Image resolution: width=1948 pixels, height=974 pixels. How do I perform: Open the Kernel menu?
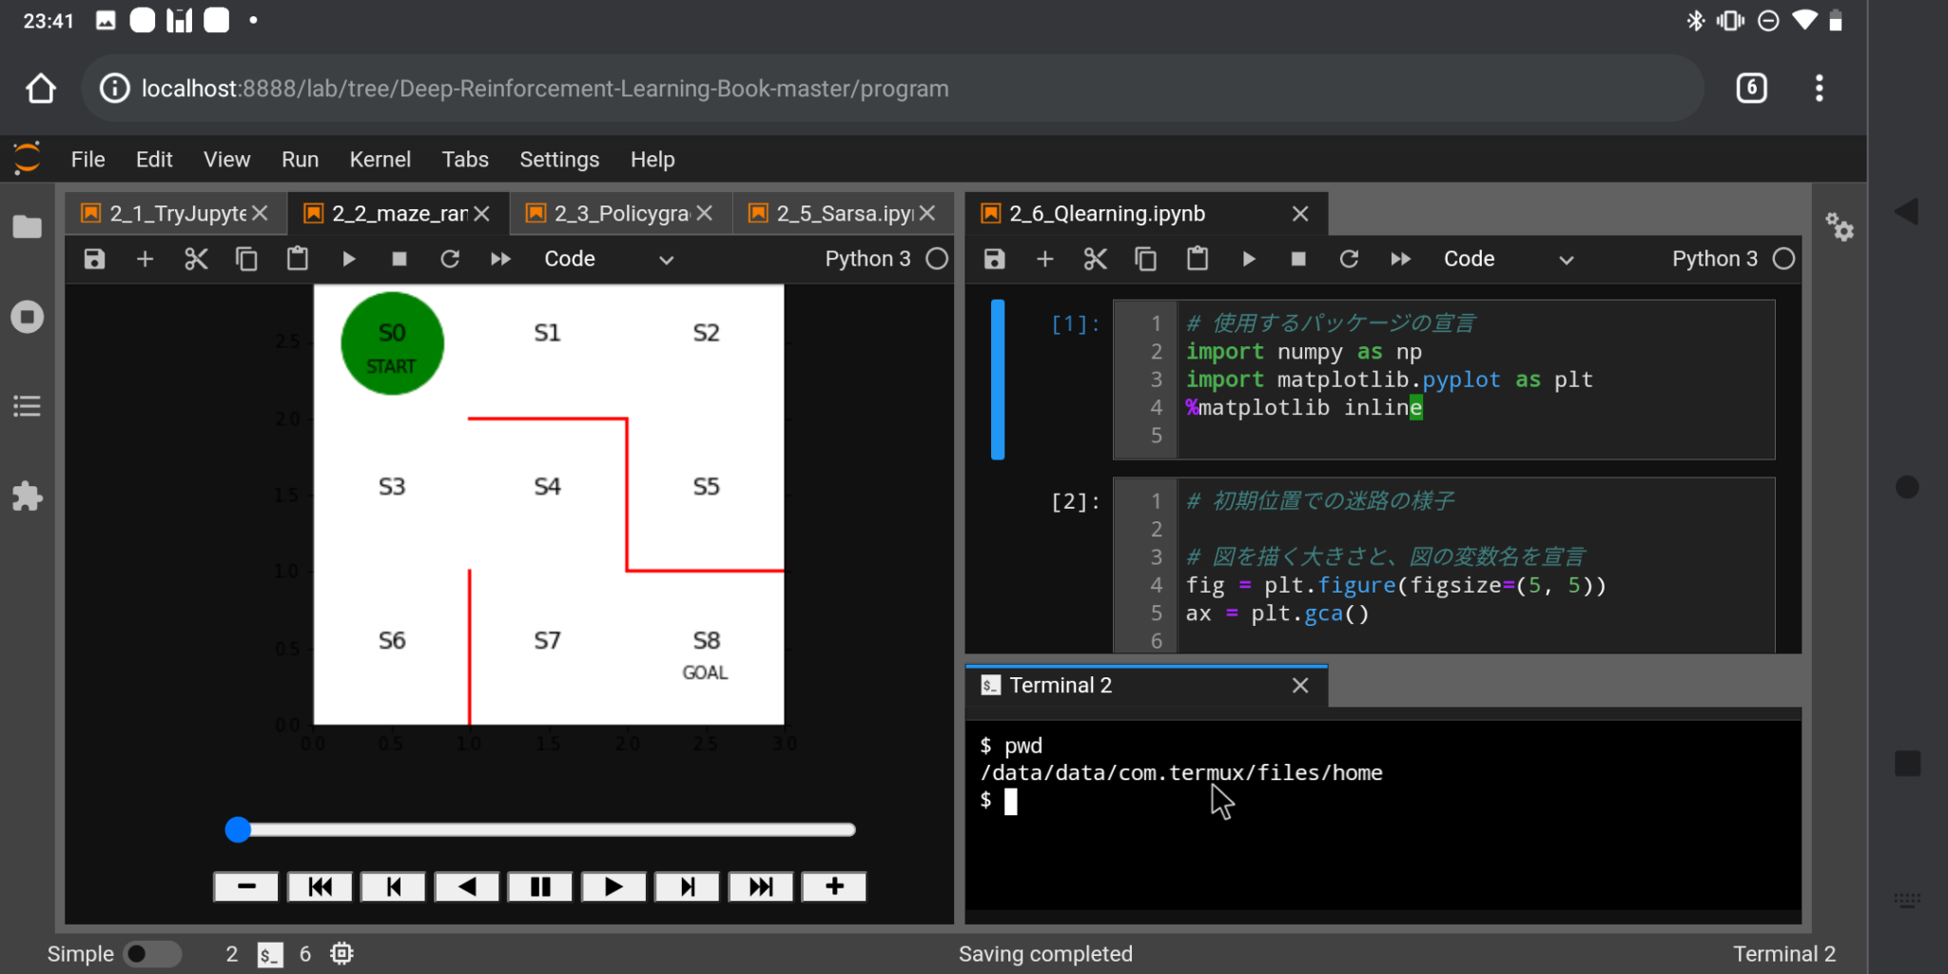[380, 159]
